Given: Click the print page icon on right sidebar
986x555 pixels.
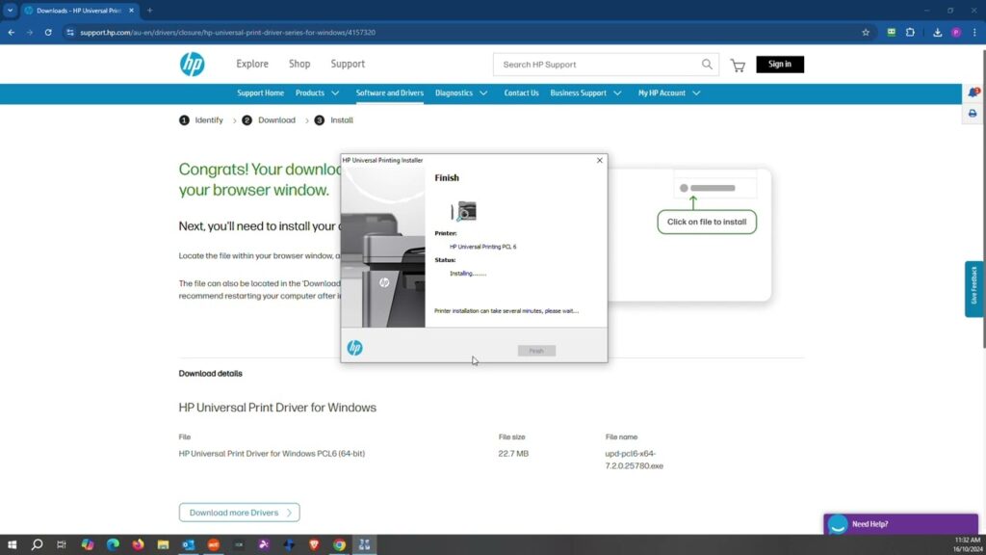Looking at the screenshot, I should pyautogui.click(x=973, y=114).
